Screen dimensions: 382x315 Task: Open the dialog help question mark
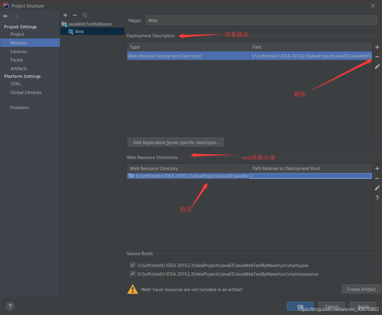(10, 306)
